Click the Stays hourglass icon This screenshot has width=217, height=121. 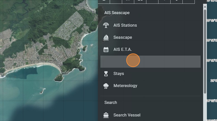click(106, 74)
